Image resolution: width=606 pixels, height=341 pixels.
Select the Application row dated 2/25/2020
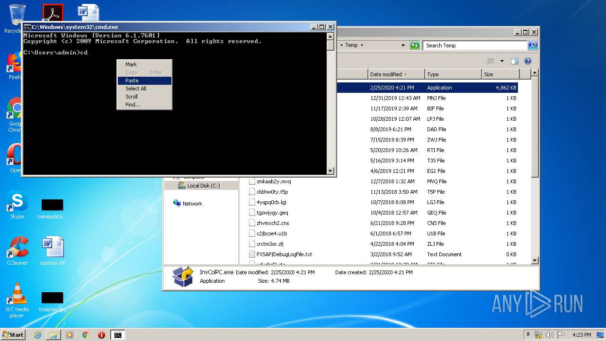click(427, 88)
